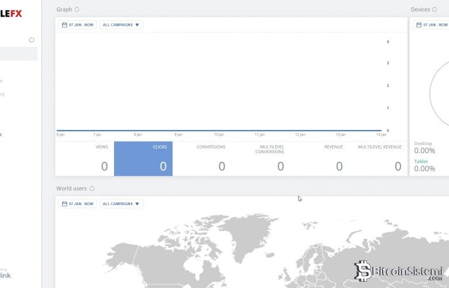
Task: Refresh the Graph panel
Action: [77, 10]
